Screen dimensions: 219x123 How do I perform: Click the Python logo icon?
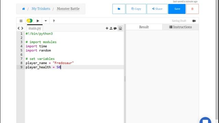coord(29,20)
